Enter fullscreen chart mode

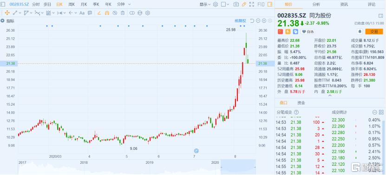click(252, 4)
